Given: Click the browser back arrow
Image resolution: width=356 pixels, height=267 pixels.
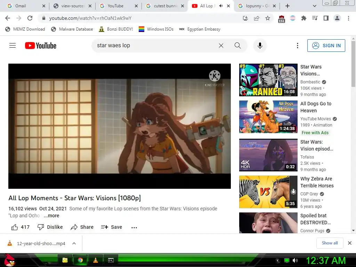Looking at the screenshot, I should coord(8,18).
